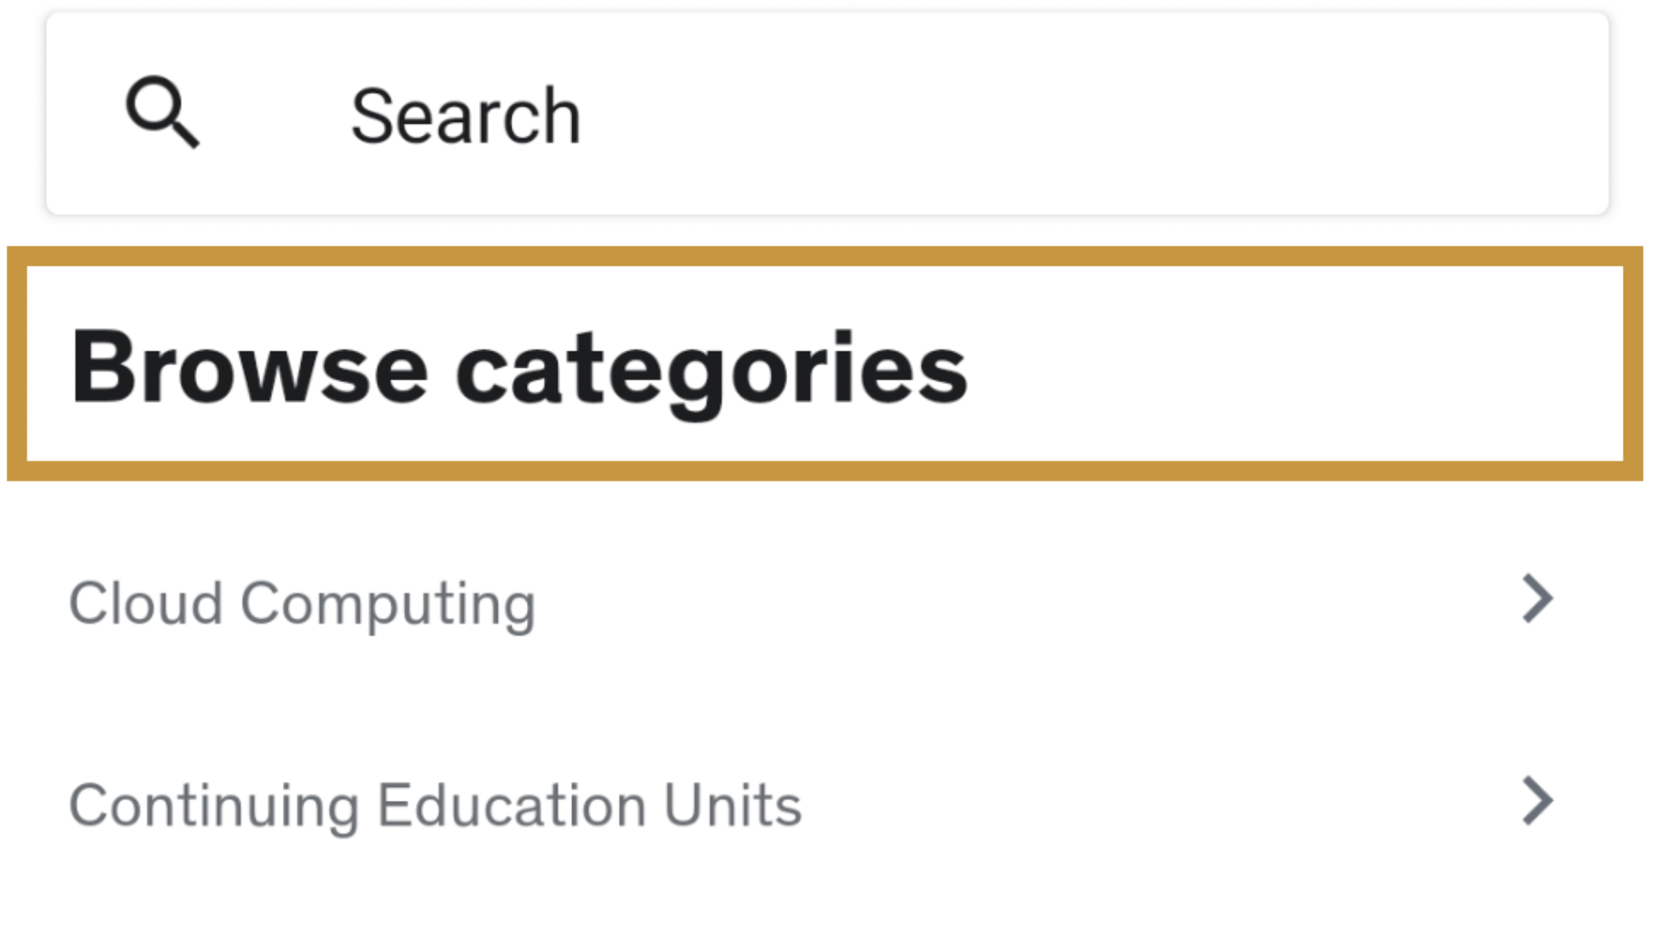Focus the Search box placeholder text
The image size is (1655, 943).
465,116
